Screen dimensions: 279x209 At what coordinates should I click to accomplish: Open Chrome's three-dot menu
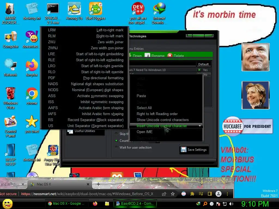(227, 194)
